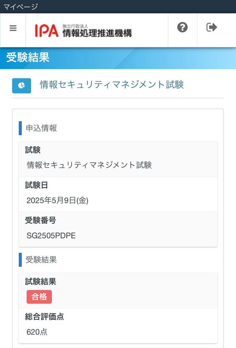Image resolution: width=236 pixels, height=348 pixels.
Task: Click the logout arrow icon
Action: tap(212, 28)
